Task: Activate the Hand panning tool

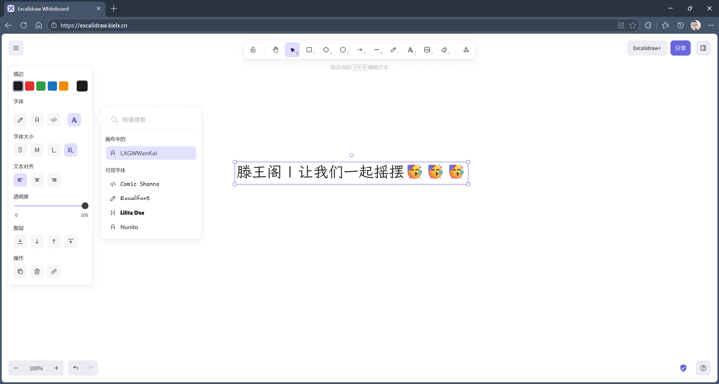Action: coord(276,50)
